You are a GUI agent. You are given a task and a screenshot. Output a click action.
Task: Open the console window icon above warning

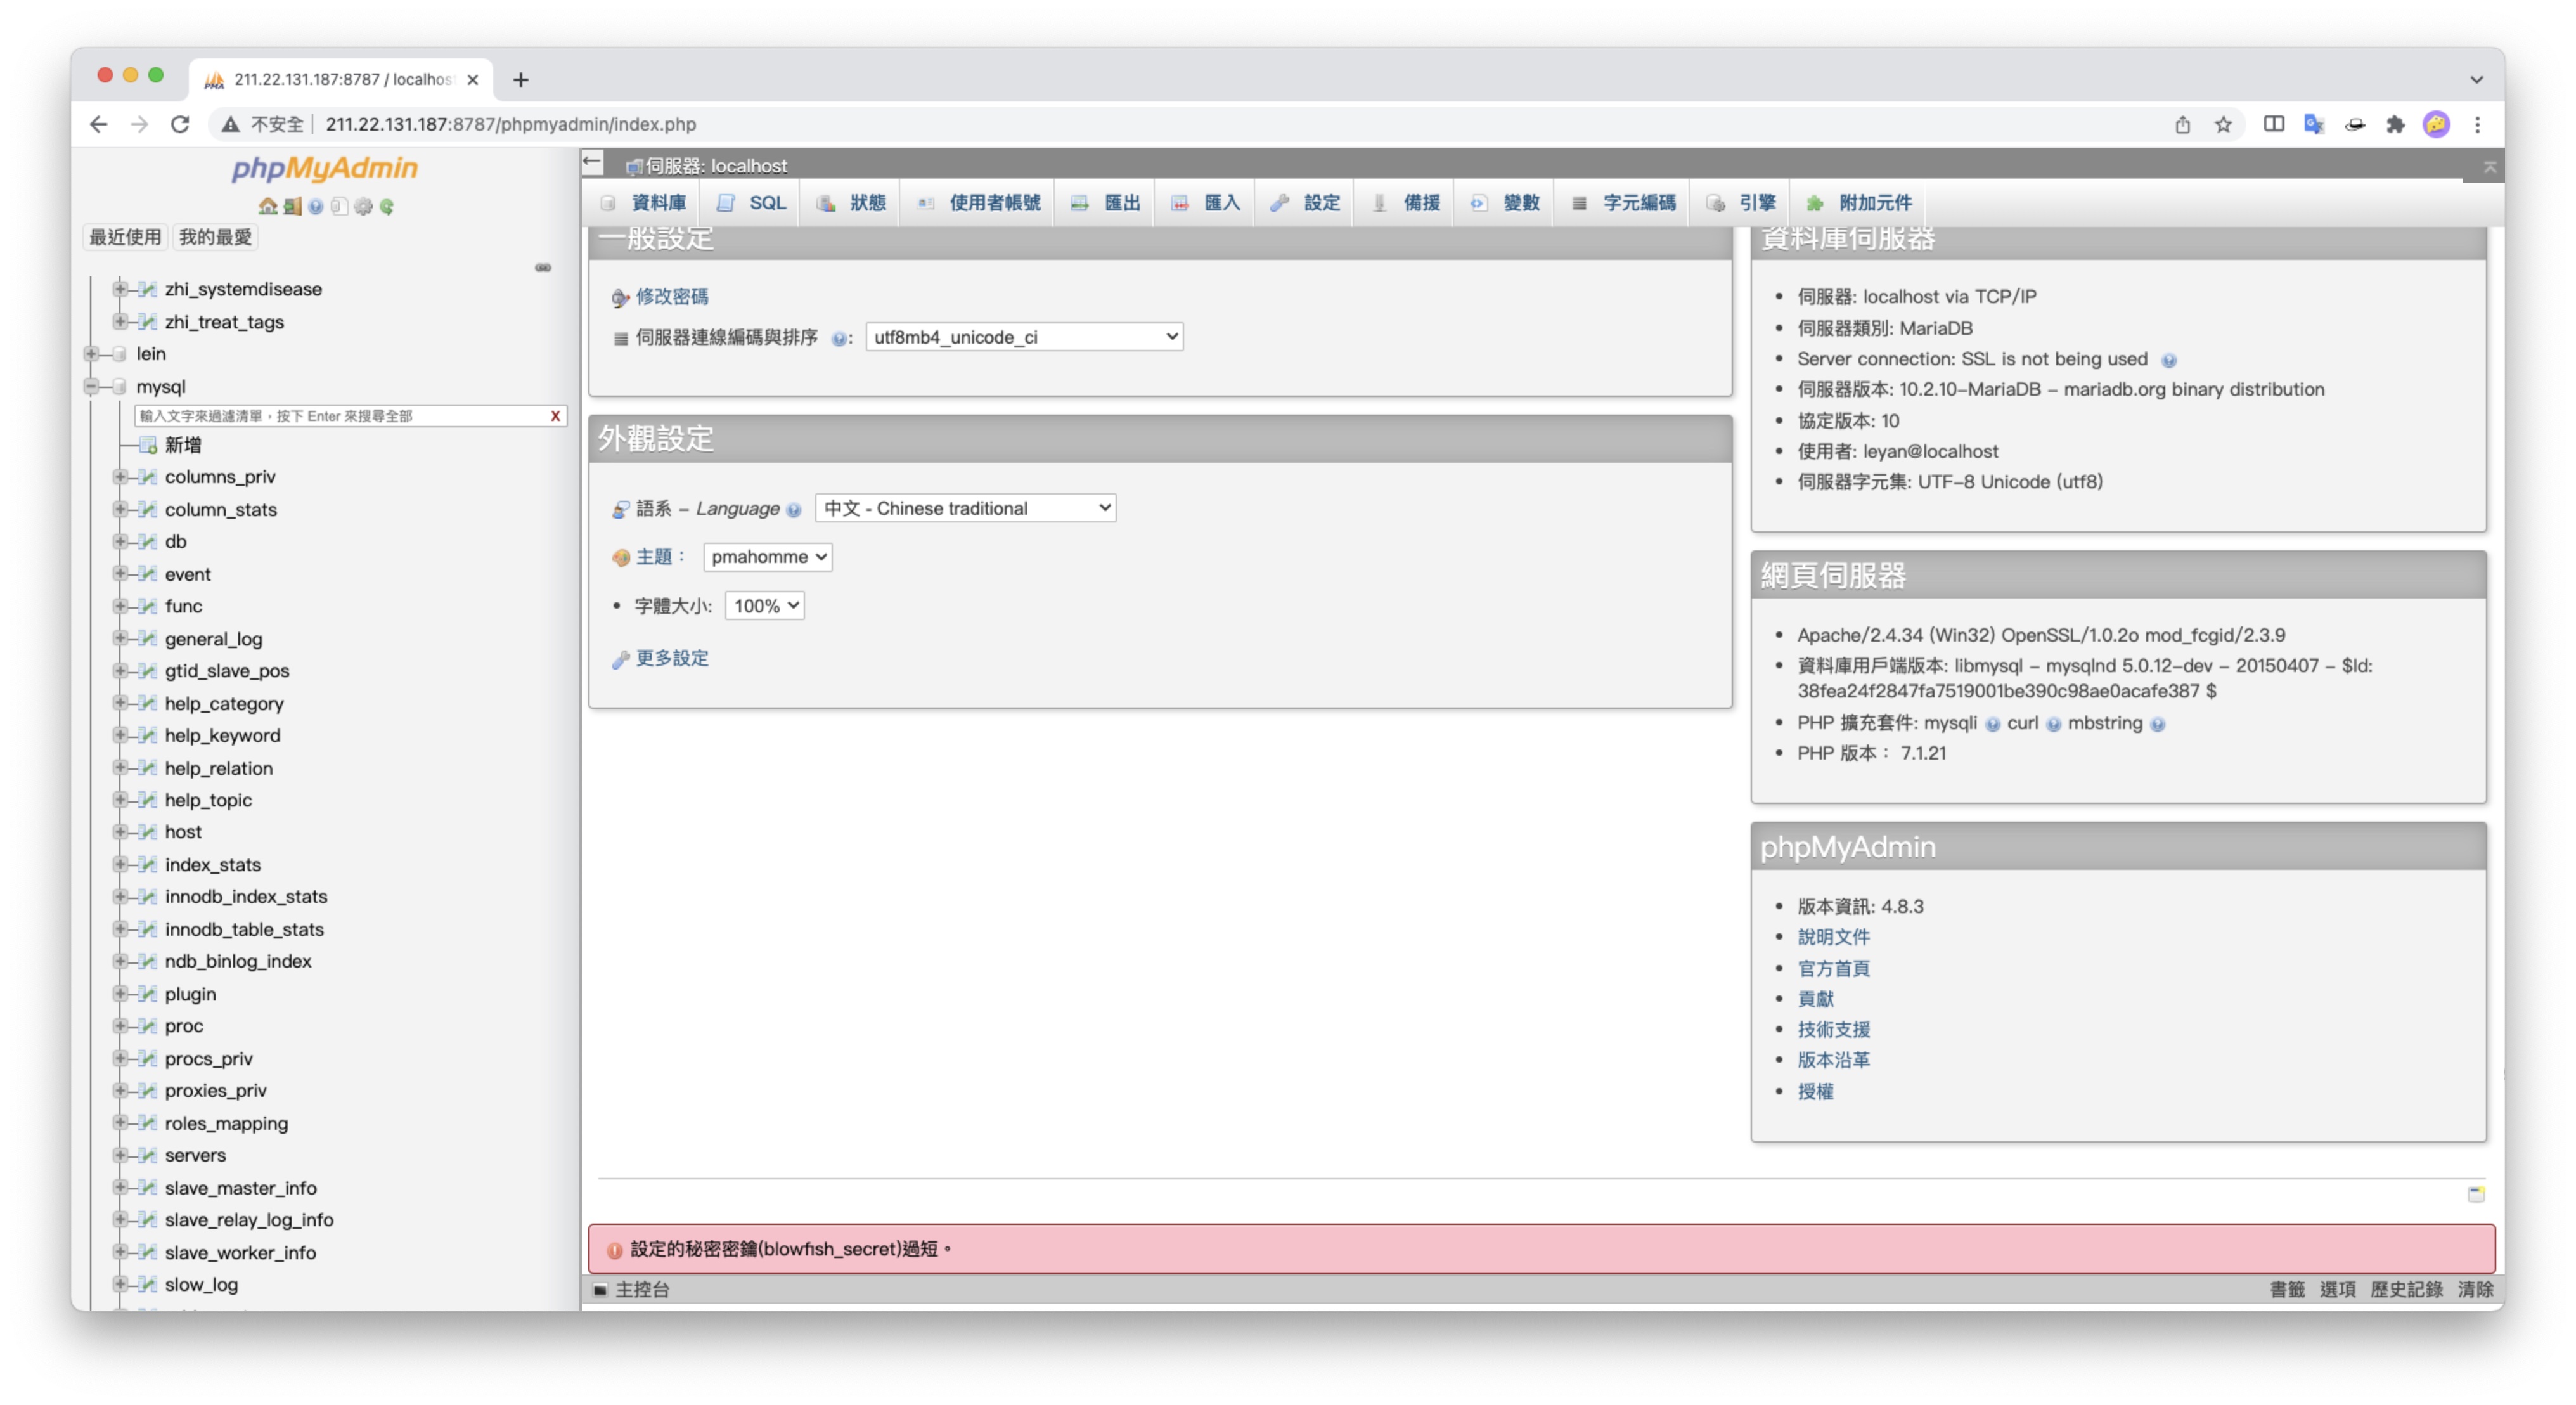[2476, 1193]
